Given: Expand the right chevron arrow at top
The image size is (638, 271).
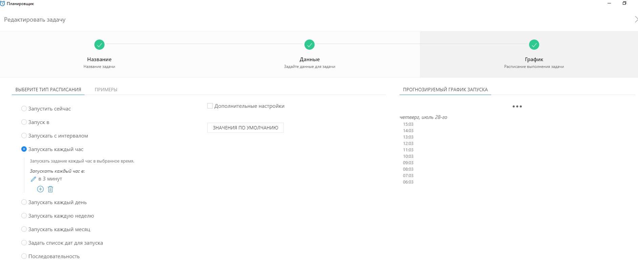Looking at the screenshot, I should (x=636, y=20).
